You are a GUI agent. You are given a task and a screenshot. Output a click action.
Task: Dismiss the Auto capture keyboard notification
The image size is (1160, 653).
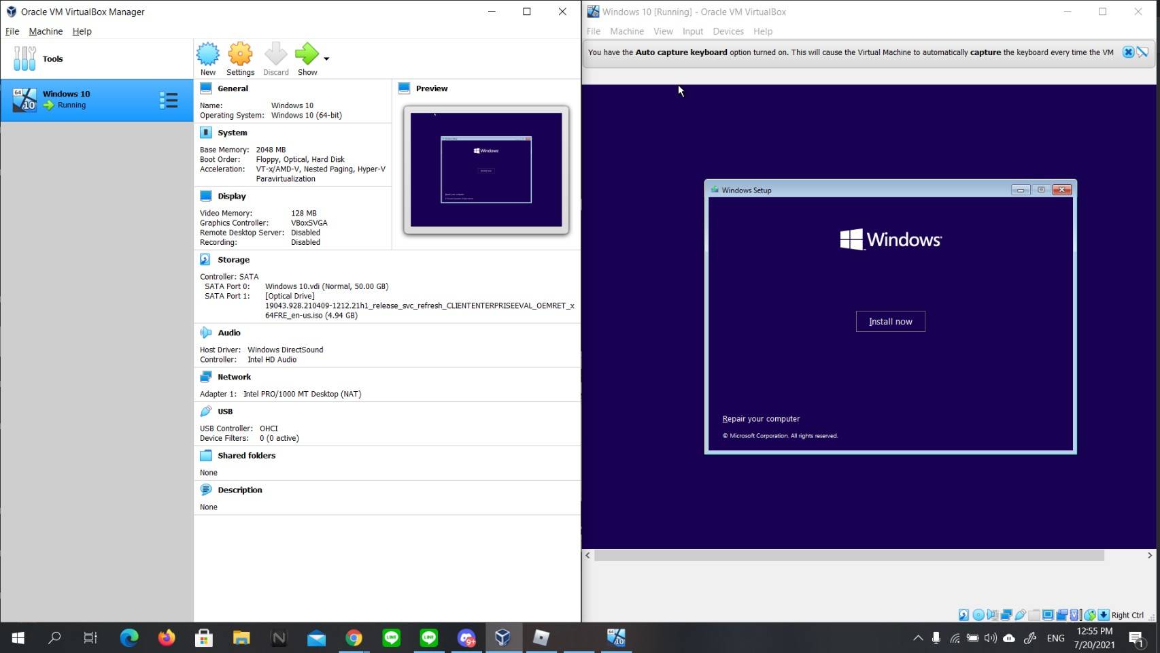pos(1128,52)
